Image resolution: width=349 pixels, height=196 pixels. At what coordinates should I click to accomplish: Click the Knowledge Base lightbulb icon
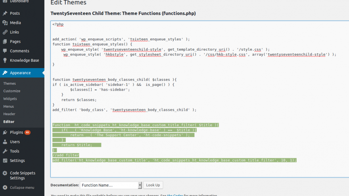point(5,60)
